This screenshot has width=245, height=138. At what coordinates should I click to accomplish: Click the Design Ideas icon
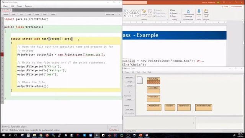click(206, 11)
